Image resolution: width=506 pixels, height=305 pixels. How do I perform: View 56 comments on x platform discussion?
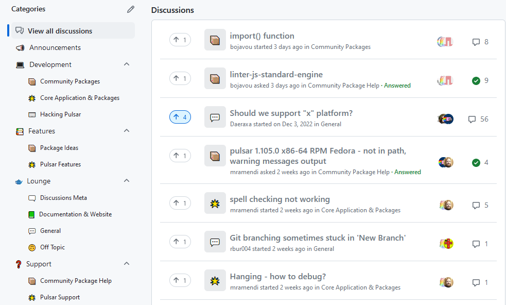tap(478, 119)
